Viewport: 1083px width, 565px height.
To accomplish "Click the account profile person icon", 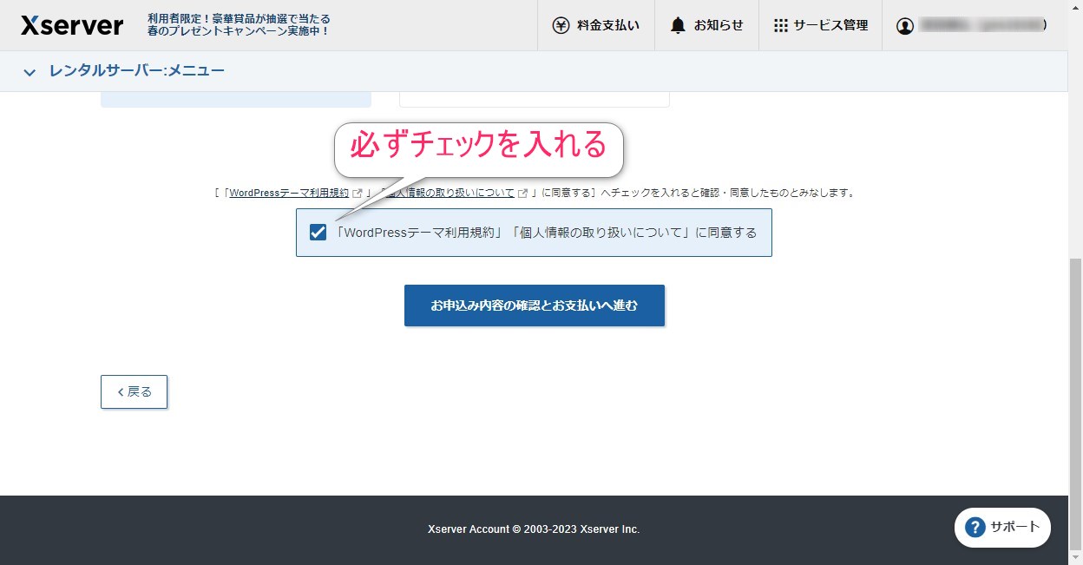I will click(905, 25).
